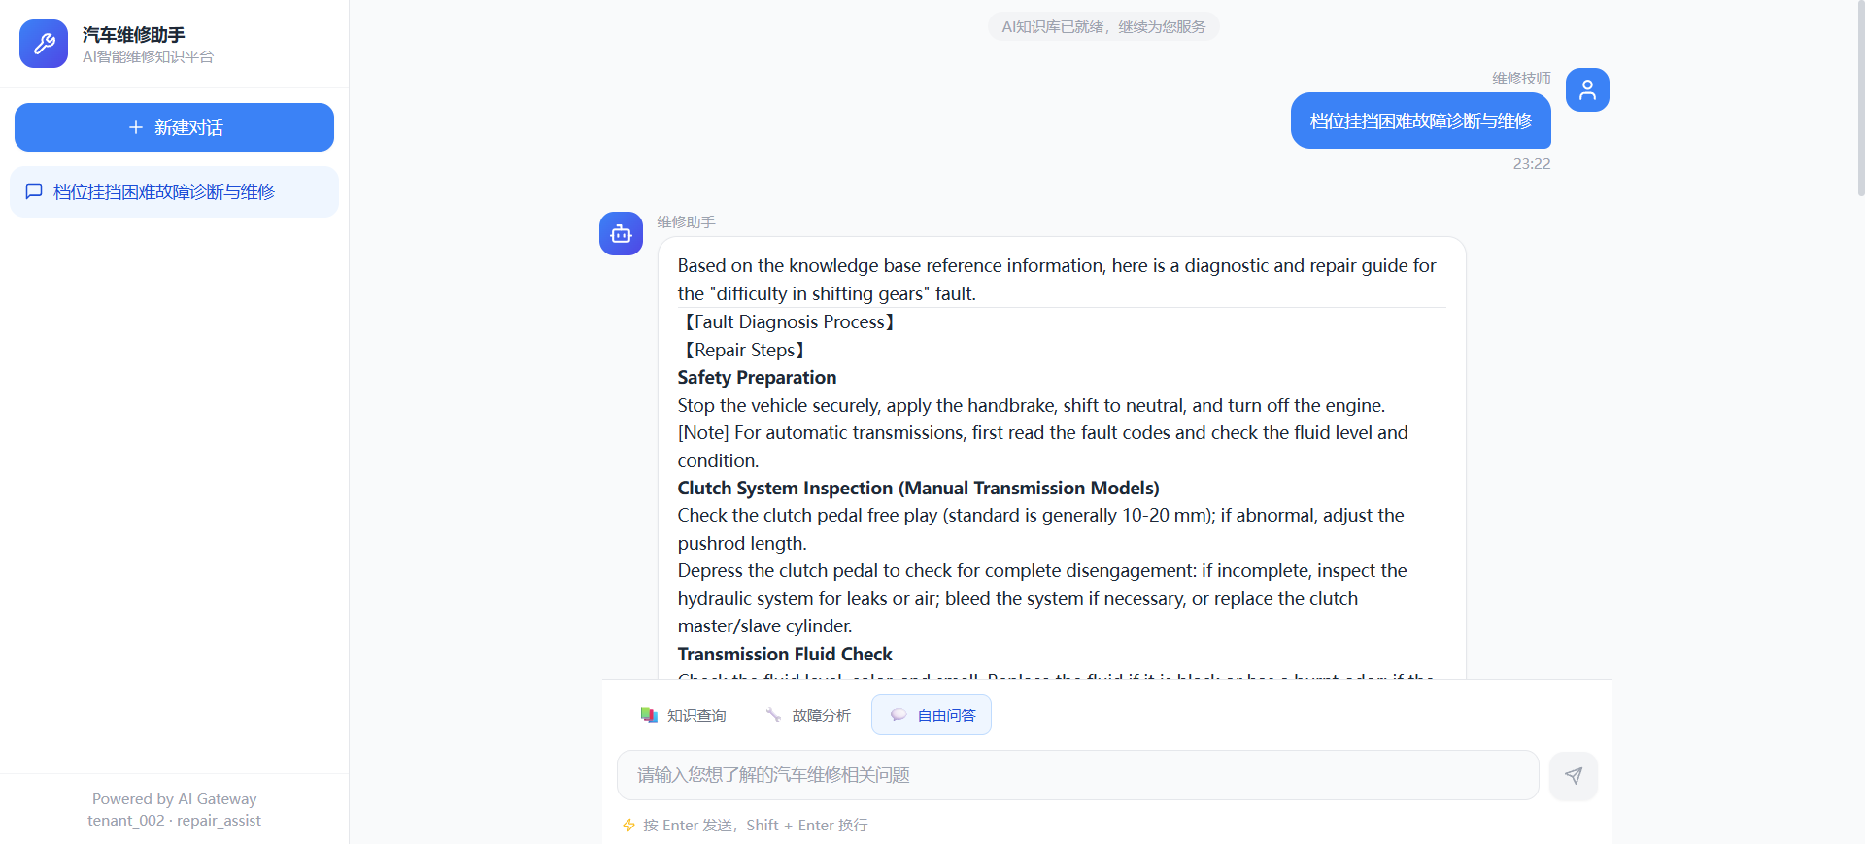Click the speech bubble icon beside 自由问答
This screenshot has height=844, width=1865.
pos(899,715)
